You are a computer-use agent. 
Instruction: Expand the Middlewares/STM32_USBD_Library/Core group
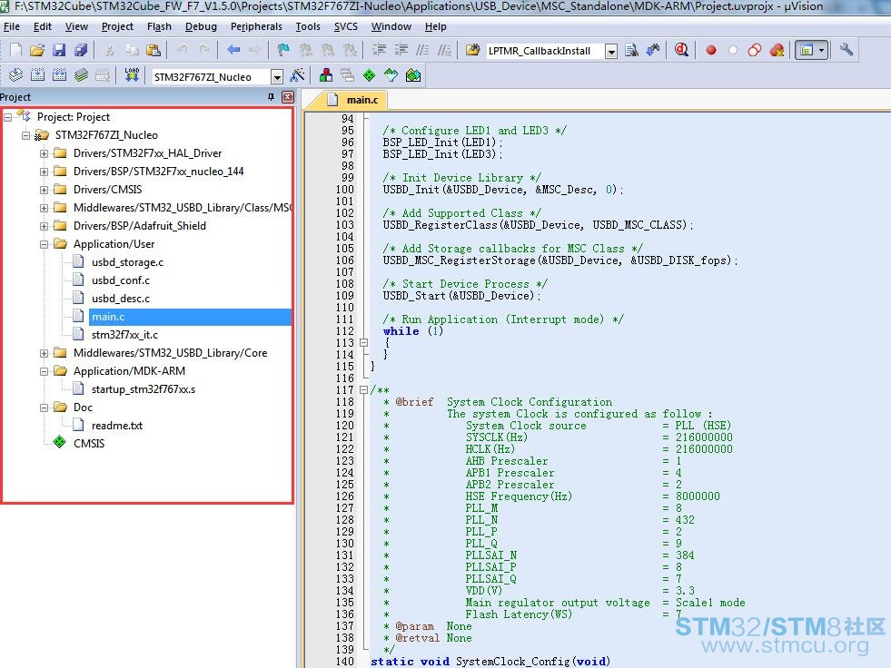click(44, 353)
